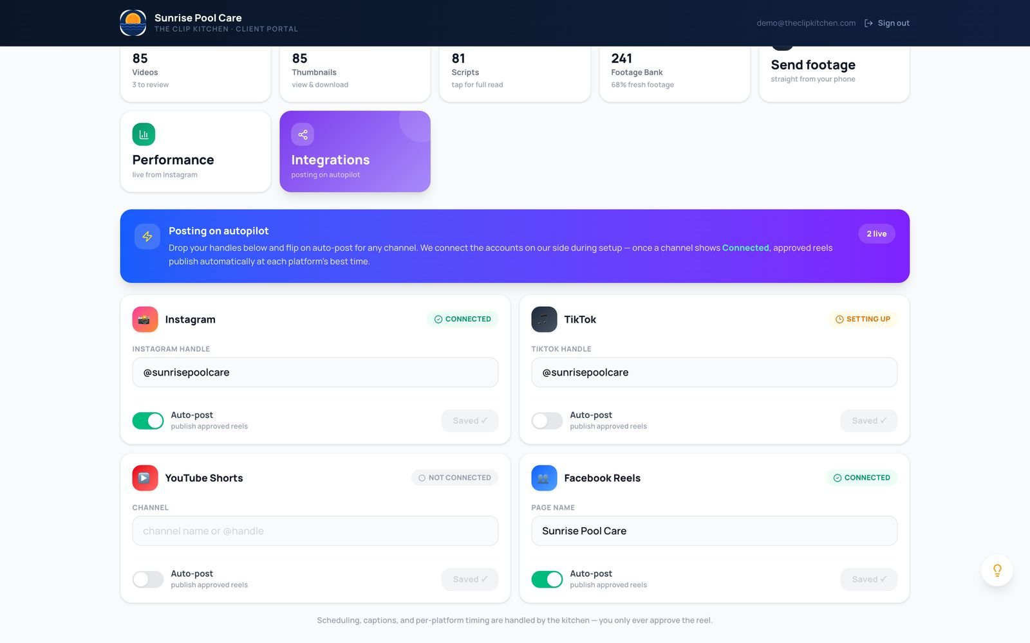1030x643 pixels.
Task: Click the TikTok handle input field
Action: coord(715,372)
